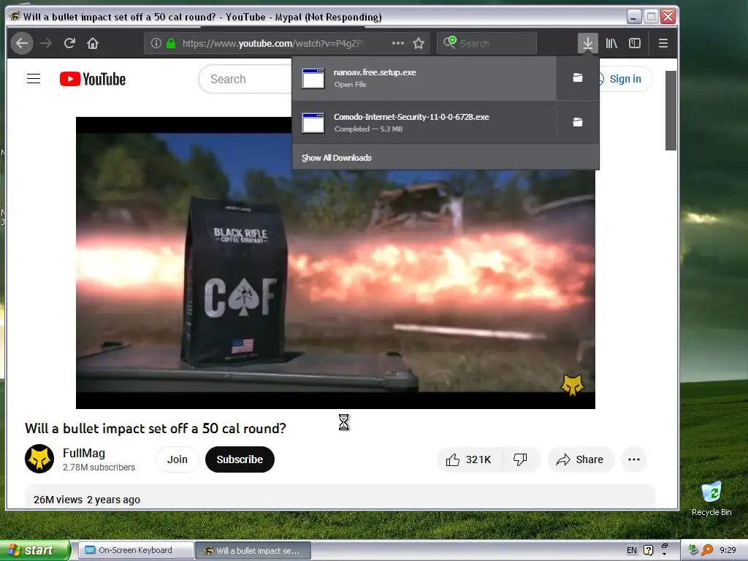This screenshot has width=748, height=561.
Task: Select the 'Will a bullet impact' taskbar button
Action: coord(253,551)
